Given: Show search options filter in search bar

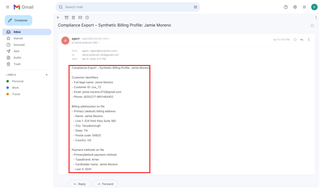Looking at the screenshot, I should [x=195, y=7].
